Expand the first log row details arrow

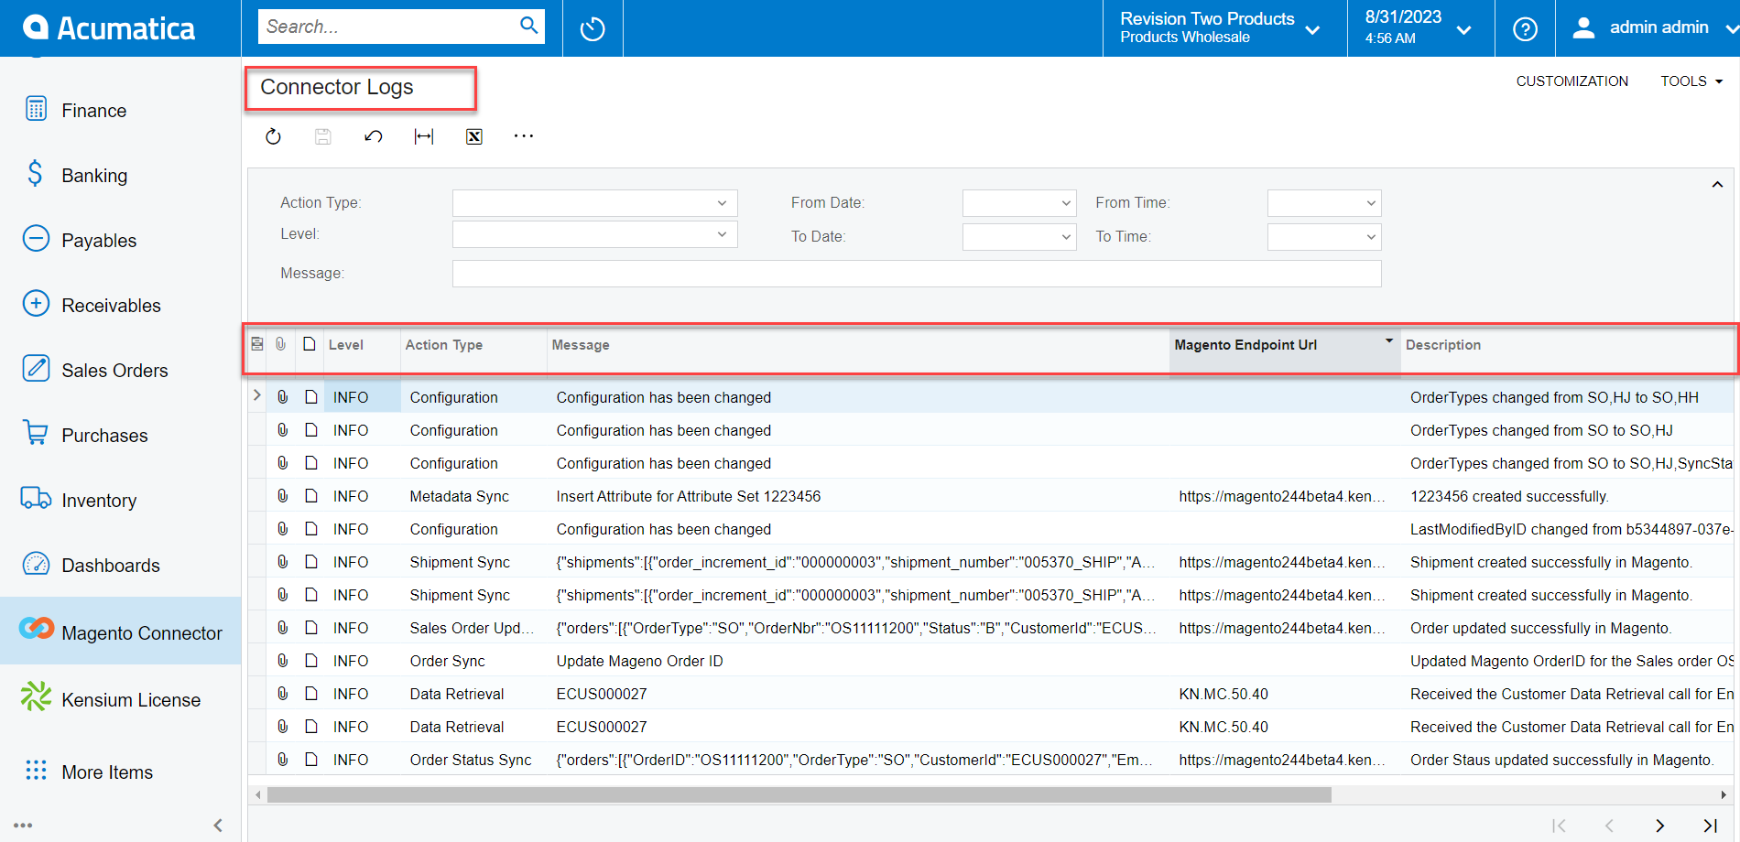(256, 395)
